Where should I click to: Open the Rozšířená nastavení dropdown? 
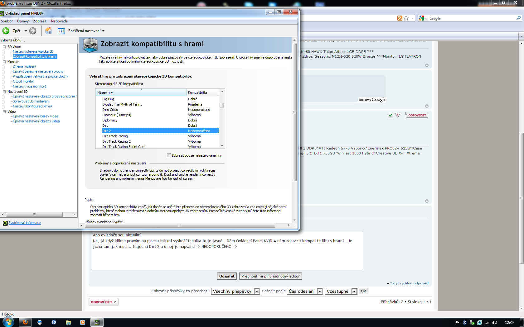coord(103,31)
